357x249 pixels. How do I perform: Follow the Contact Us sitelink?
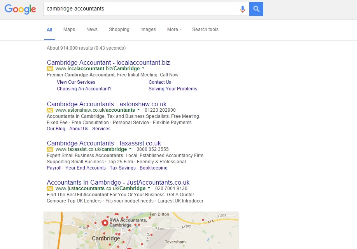[159, 82]
